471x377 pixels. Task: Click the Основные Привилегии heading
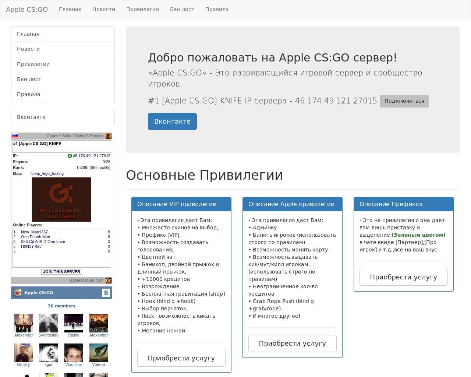204,175
